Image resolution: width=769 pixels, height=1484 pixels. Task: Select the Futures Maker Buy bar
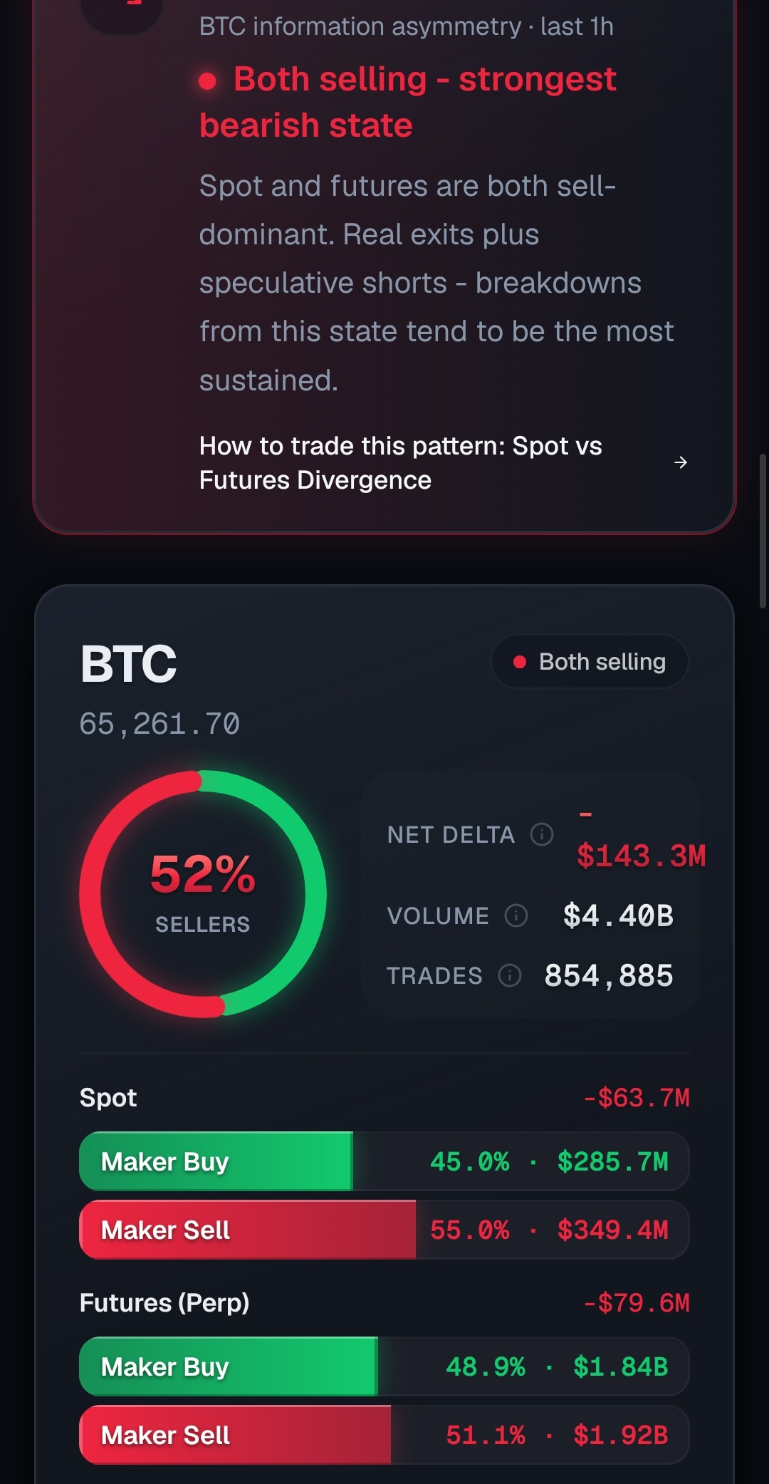tap(384, 1366)
